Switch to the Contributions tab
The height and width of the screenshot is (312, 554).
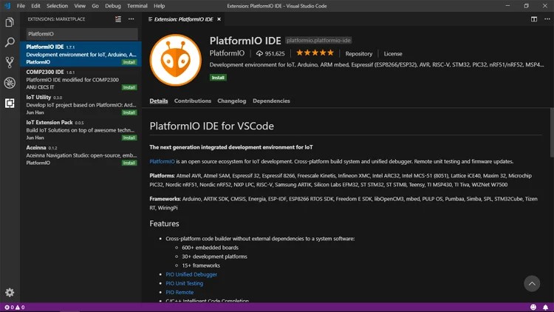[x=193, y=101]
